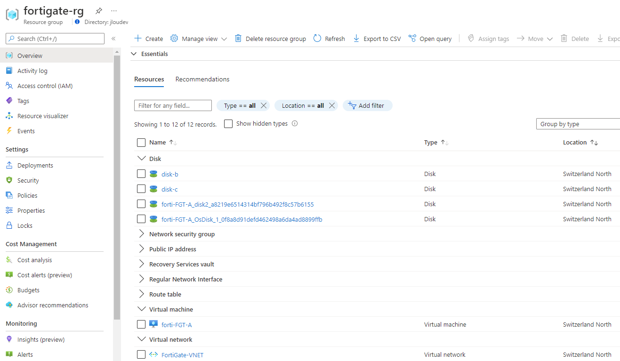
Task: Select the forti-FGT-A_disk2 row checkbox
Action: coord(141,204)
